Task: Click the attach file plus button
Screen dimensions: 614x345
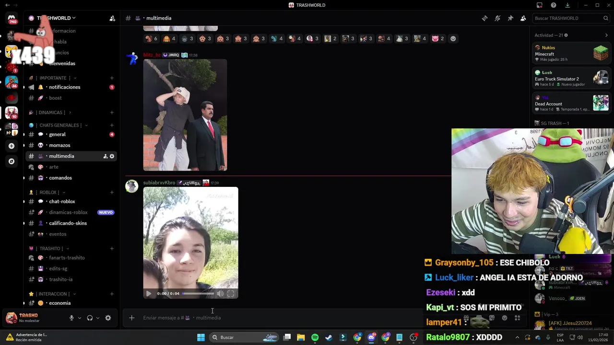Action: 131,318
